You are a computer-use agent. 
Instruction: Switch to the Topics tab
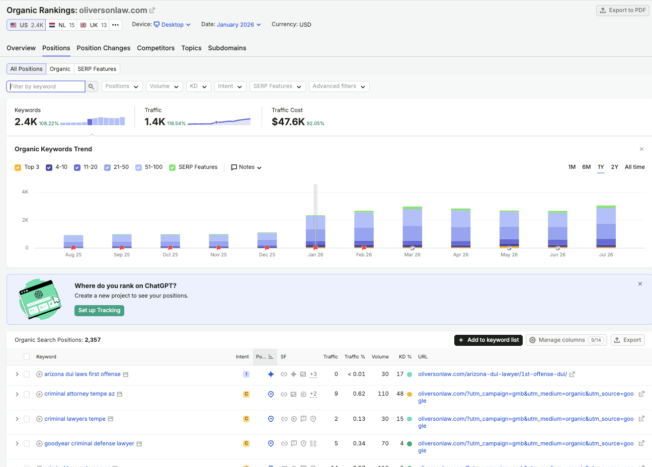point(191,48)
